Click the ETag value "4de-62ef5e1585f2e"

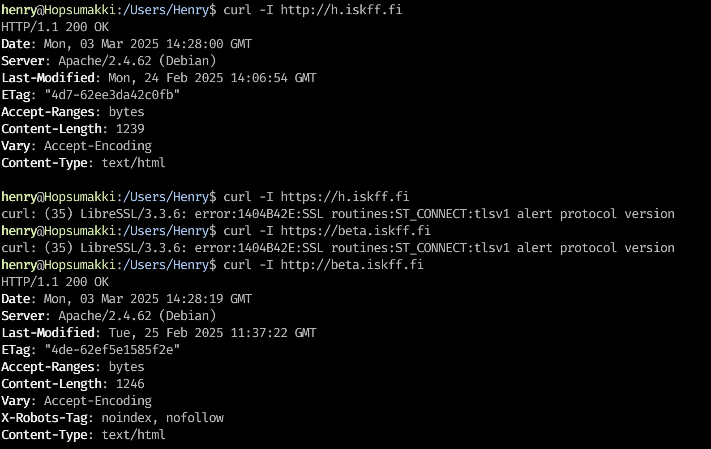click(x=112, y=350)
